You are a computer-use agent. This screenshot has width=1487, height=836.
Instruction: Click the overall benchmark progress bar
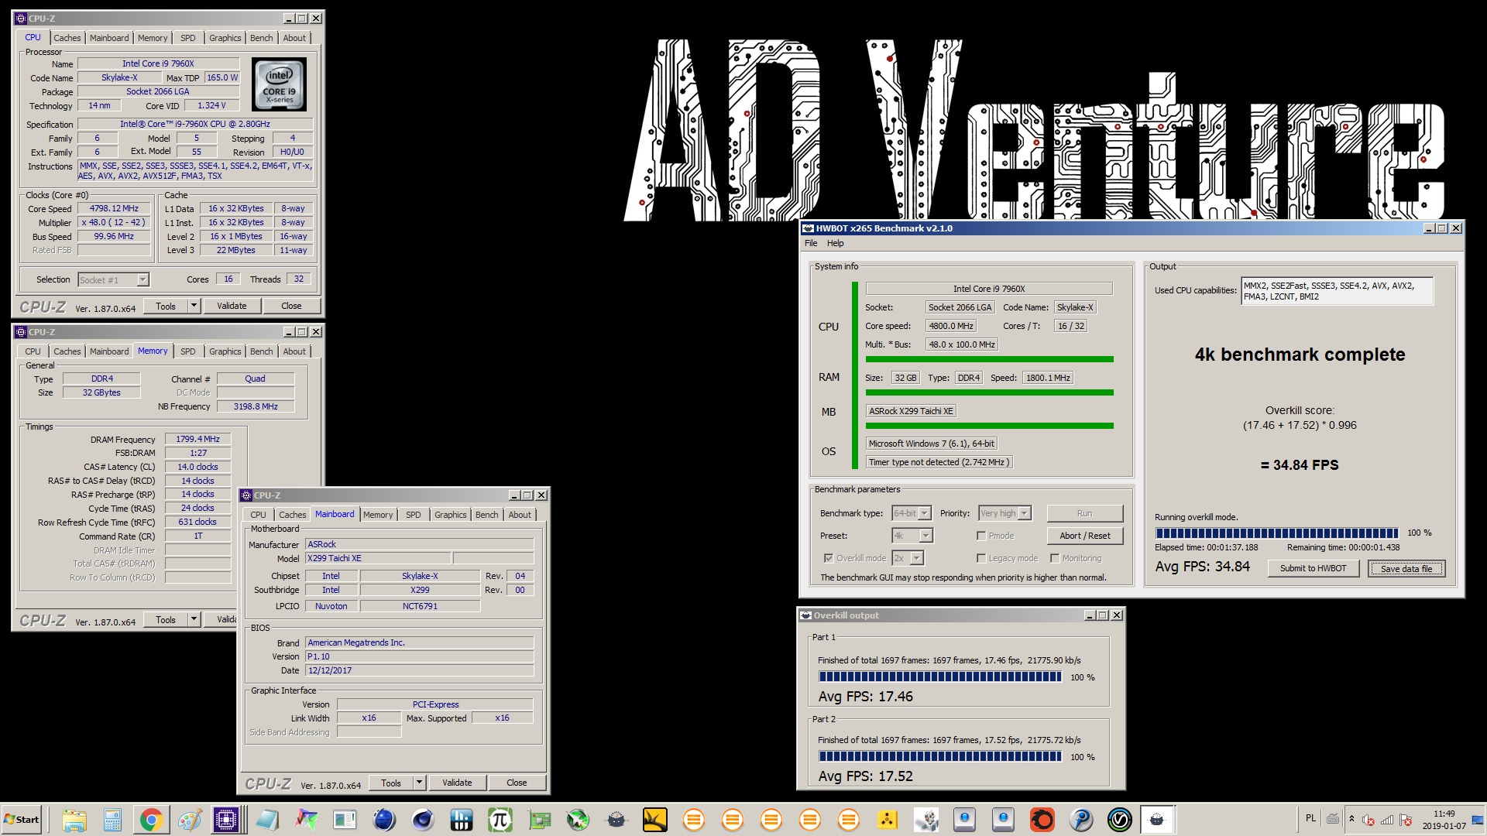pyautogui.click(x=1276, y=533)
